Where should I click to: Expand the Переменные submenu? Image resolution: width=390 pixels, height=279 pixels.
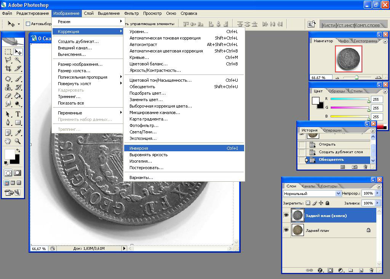click(x=88, y=113)
